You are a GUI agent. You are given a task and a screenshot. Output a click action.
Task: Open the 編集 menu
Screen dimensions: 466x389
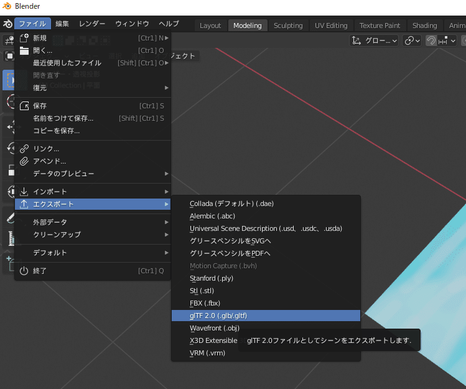(x=62, y=24)
